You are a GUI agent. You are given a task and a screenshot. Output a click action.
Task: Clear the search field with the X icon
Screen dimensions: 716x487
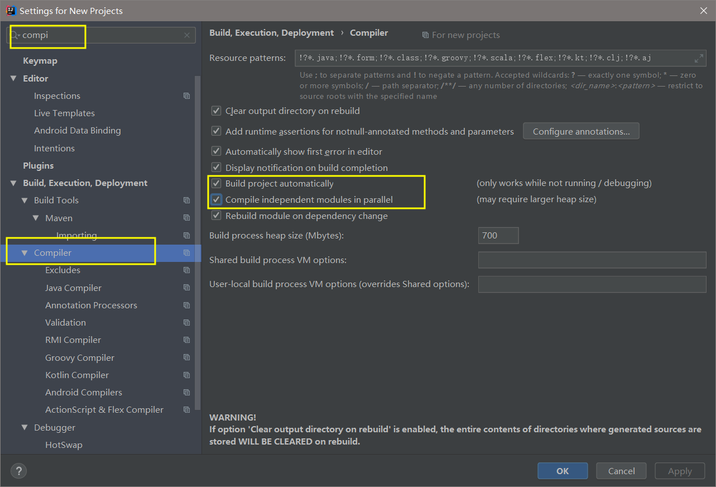[x=187, y=35]
